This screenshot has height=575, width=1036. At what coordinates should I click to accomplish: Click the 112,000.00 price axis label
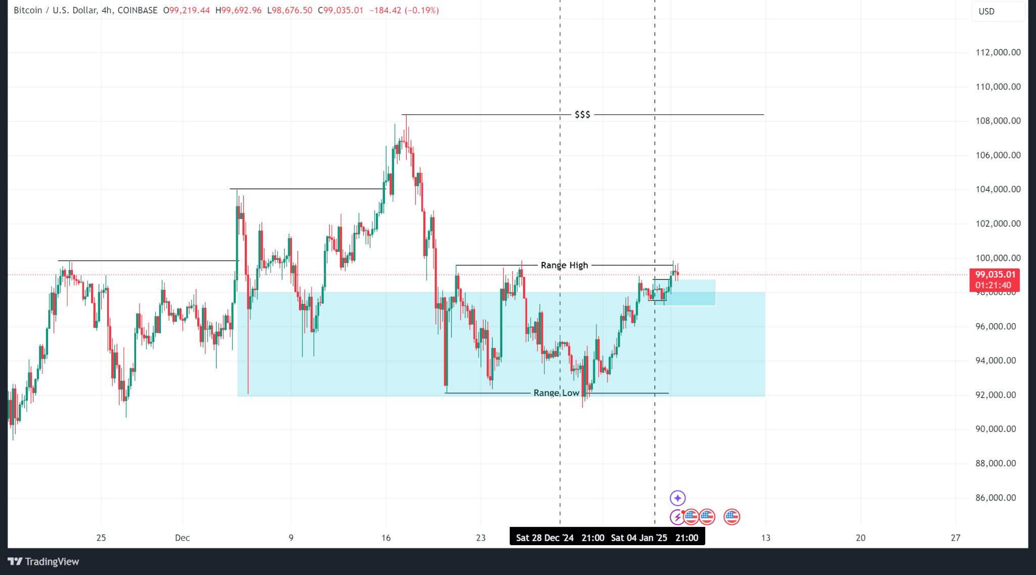(x=998, y=52)
